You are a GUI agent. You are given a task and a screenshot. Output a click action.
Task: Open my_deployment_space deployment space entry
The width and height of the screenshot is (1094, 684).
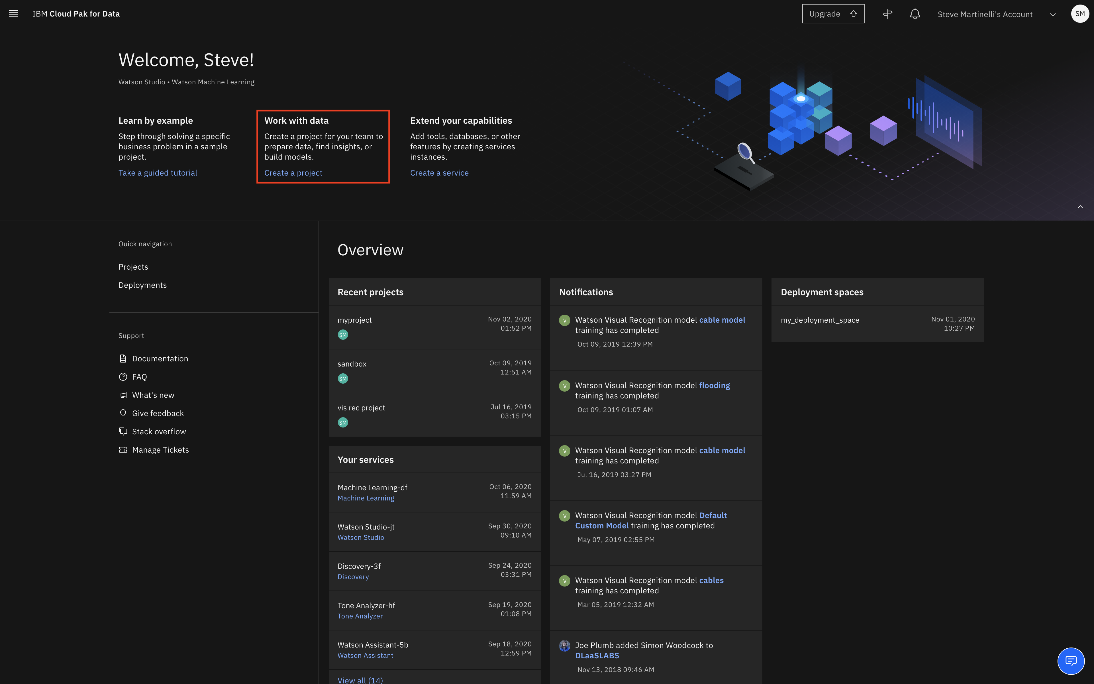tap(820, 320)
